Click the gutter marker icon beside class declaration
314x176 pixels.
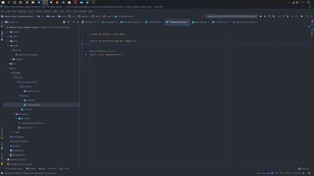(86, 54)
